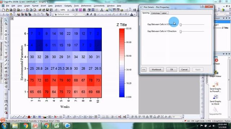
Task: Open the Default: Arial font dropdown
Action: pos(73,14)
